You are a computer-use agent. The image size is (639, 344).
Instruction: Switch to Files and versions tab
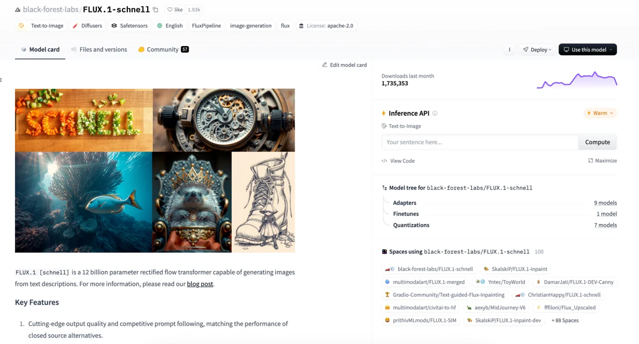pos(99,49)
